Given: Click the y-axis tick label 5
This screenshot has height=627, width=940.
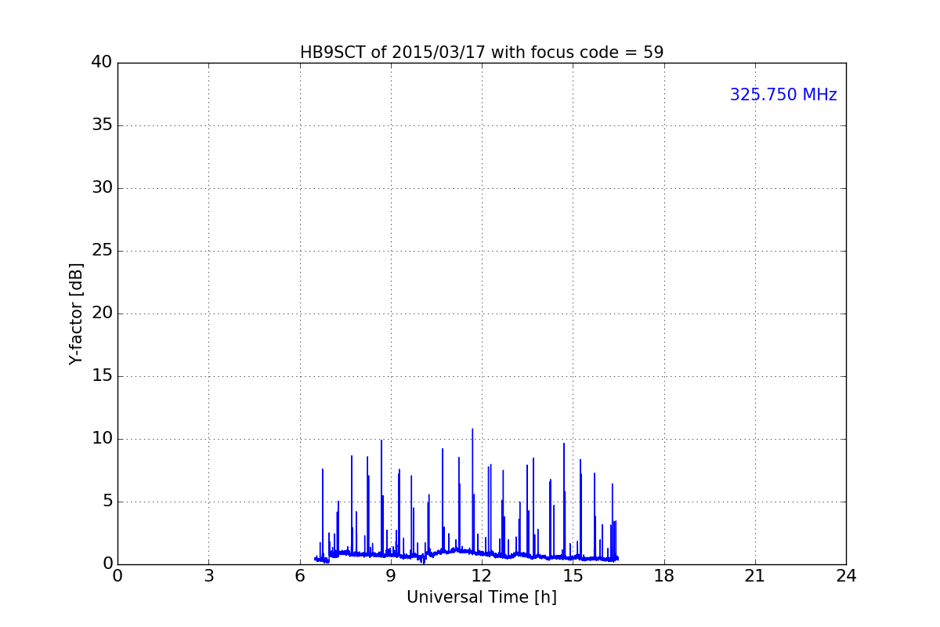Looking at the screenshot, I should (107, 502).
